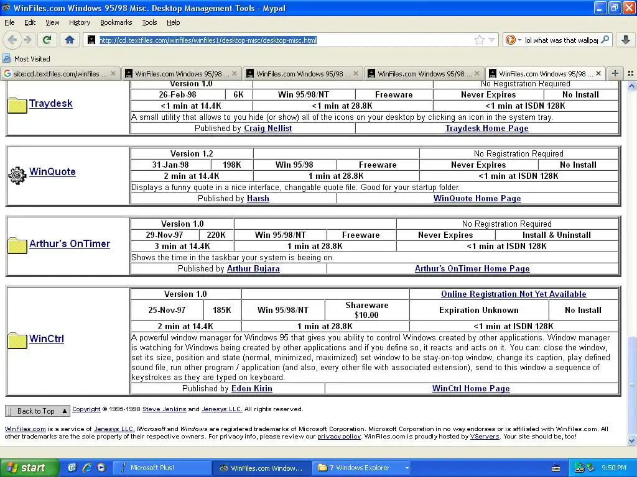Visit publisher Harsh link

click(258, 198)
